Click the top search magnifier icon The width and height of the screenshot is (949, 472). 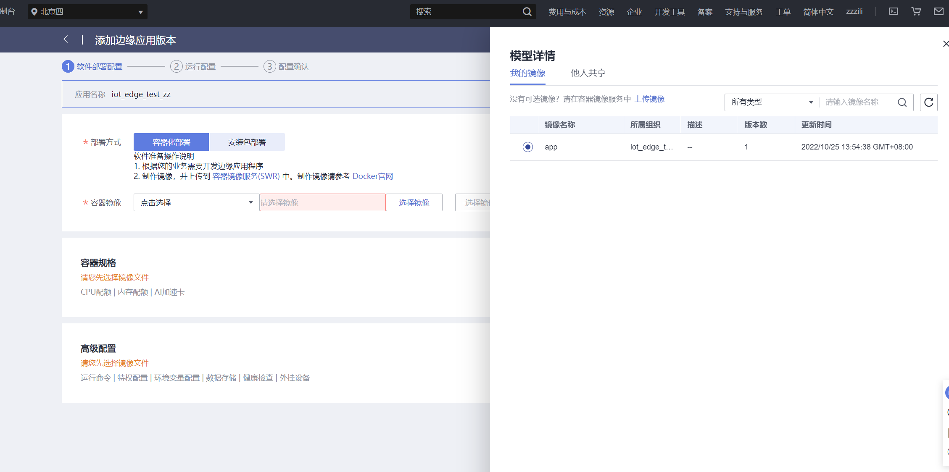click(527, 12)
